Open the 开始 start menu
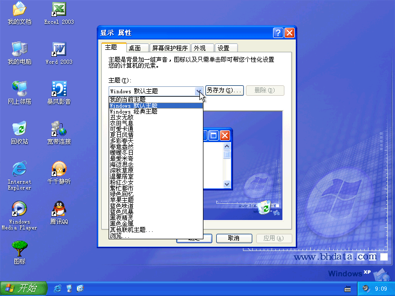Image resolution: width=395 pixels, height=296 pixels. (x=23, y=289)
